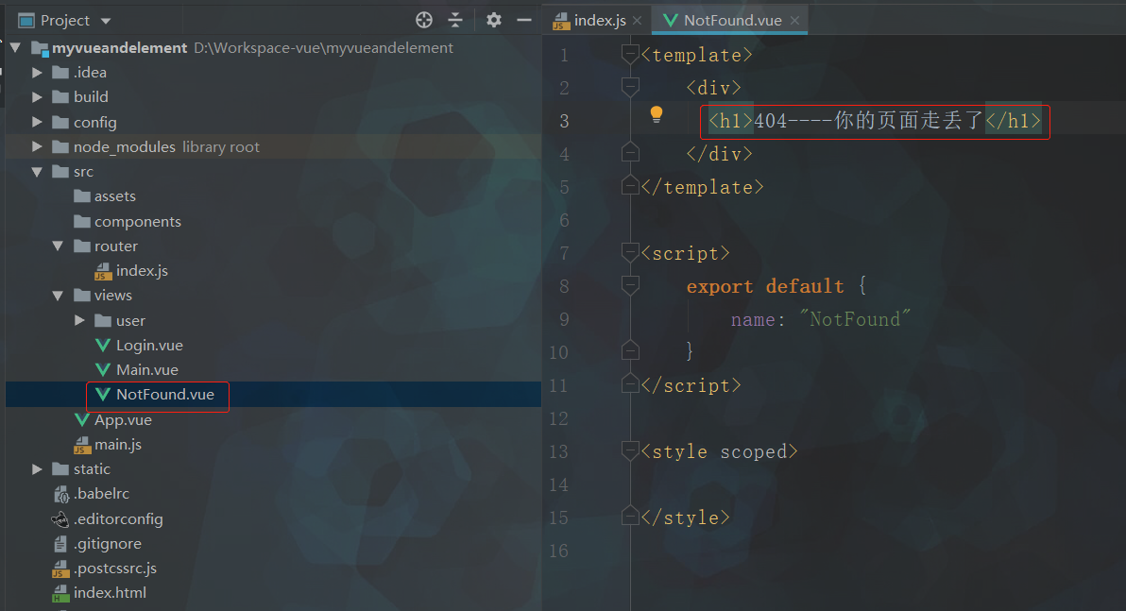
Task: Switch to the index.js editor tab
Action: click(600, 20)
